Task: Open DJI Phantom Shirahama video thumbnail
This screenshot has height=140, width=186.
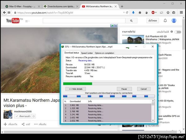Action: [133, 39]
